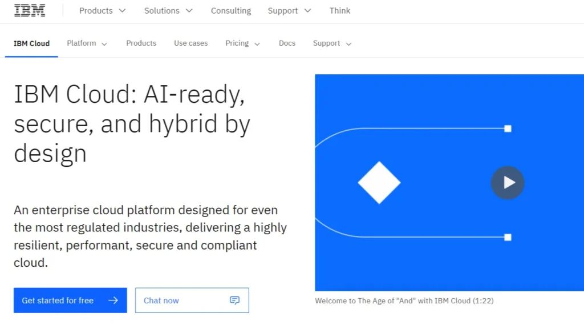Click Get started for free
Viewport: 584px width, 329px height.
click(x=70, y=300)
